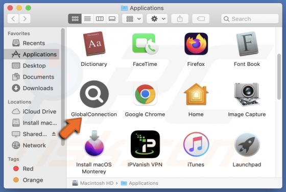This screenshot has height=192, width=286.
Task: Click Macintosh HD in the path bar
Action: coord(93,183)
